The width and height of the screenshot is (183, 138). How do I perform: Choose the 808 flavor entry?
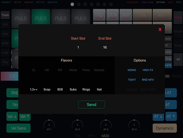pyautogui.click(x=60, y=89)
